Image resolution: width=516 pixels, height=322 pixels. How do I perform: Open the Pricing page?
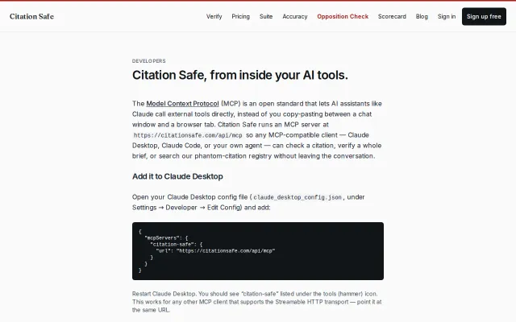point(240,16)
